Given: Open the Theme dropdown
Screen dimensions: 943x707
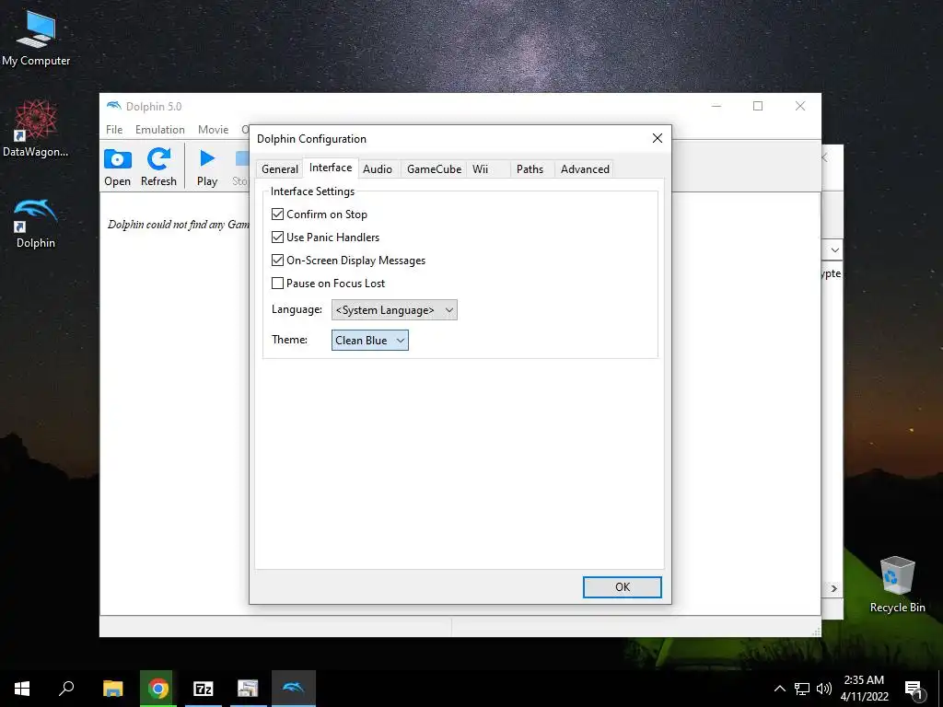Looking at the screenshot, I should [x=370, y=341].
